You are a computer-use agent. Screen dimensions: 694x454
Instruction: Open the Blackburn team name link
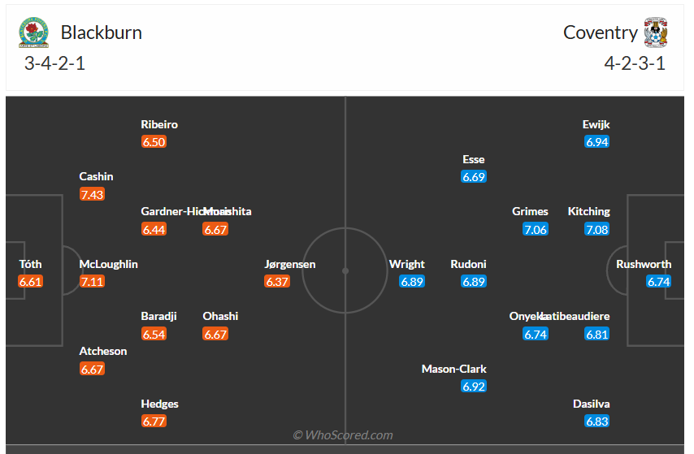pyautogui.click(x=102, y=32)
